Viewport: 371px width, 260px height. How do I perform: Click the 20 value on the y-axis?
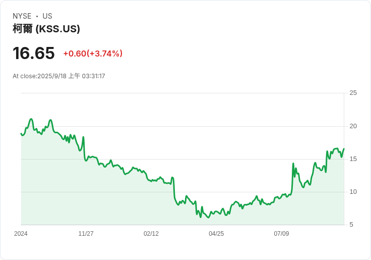click(x=353, y=126)
